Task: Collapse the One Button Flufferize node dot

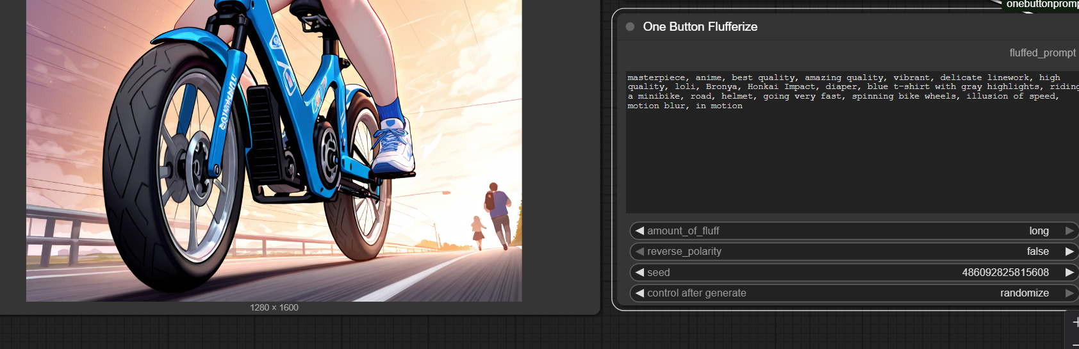Action: (630, 27)
